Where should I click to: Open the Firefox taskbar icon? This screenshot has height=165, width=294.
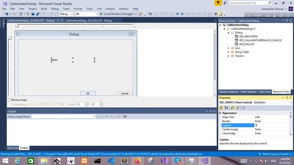point(138,161)
